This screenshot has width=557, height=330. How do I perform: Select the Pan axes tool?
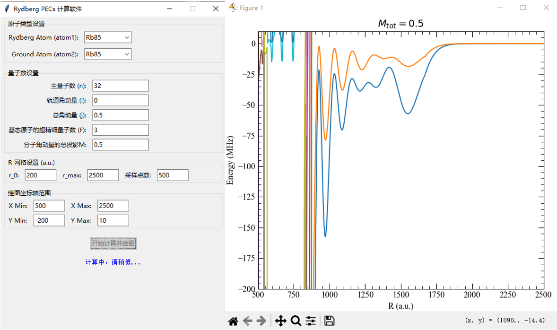(x=281, y=321)
